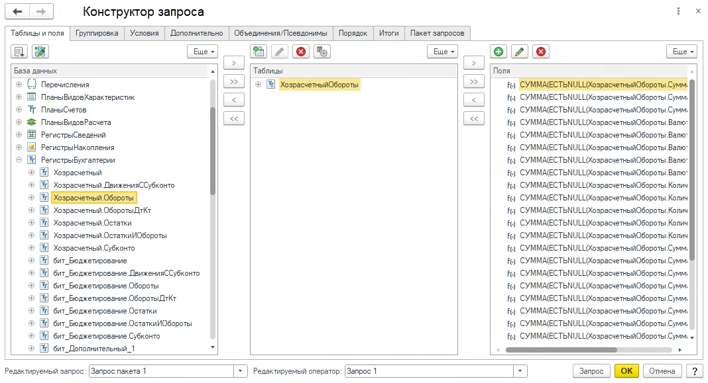Click the back navigation arrow
This screenshot has height=383, width=708.
pos(17,12)
